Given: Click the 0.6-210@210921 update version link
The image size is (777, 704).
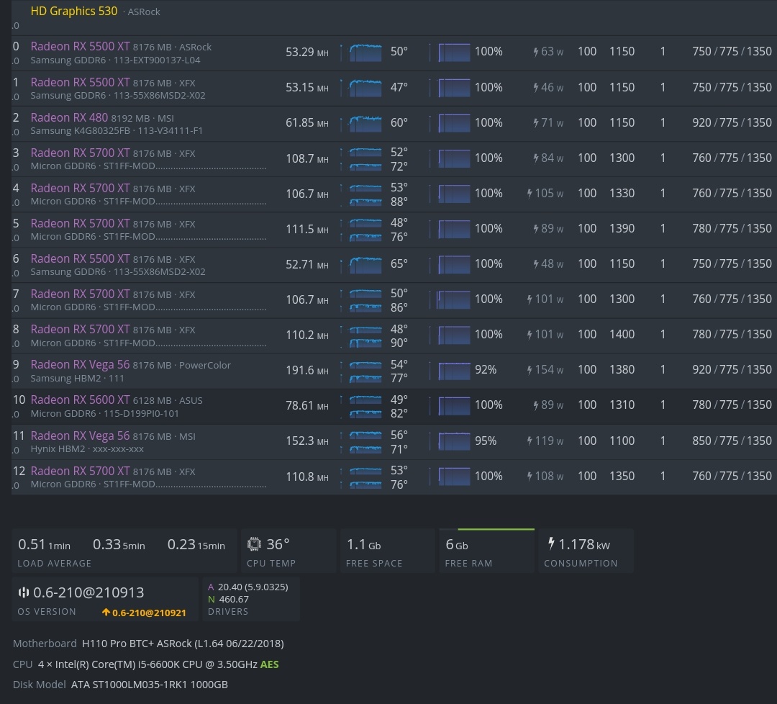Looking at the screenshot, I should click(149, 613).
